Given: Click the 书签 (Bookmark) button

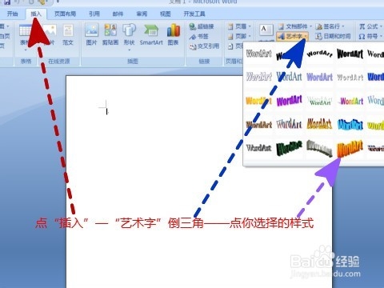Looking at the screenshot, I should tap(199, 37).
